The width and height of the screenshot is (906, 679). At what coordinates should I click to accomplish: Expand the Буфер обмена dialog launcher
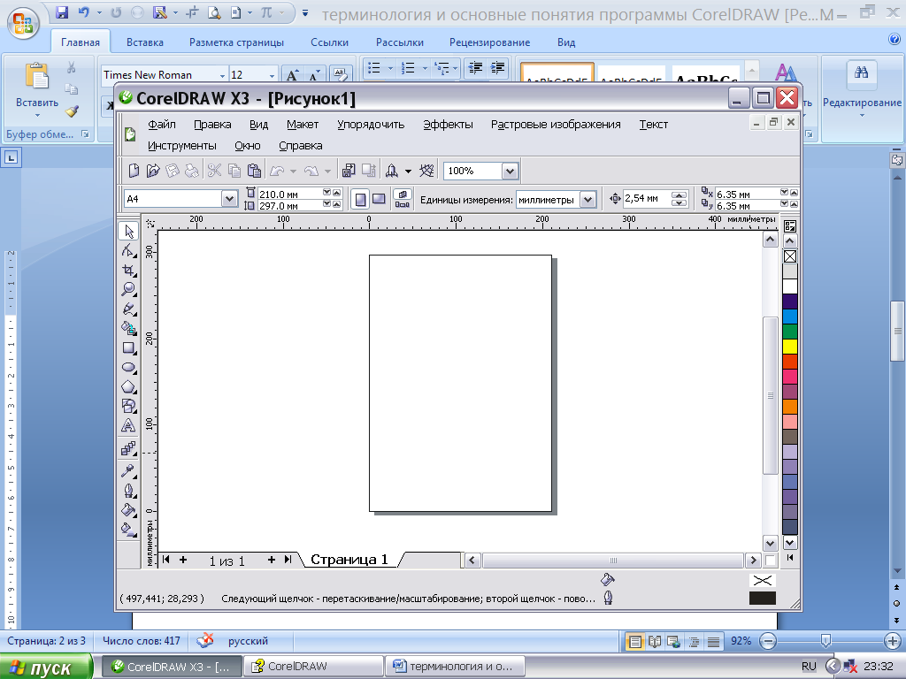(86, 134)
